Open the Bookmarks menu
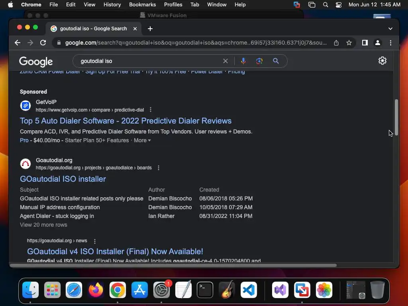The width and height of the screenshot is (408, 306). pos(142,5)
